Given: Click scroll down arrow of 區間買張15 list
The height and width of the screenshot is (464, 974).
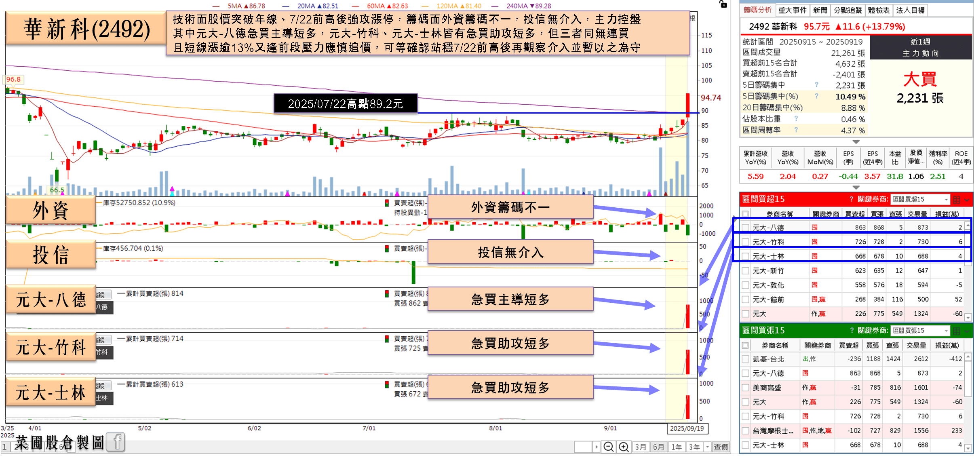Looking at the screenshot, I should pos(968,448).
